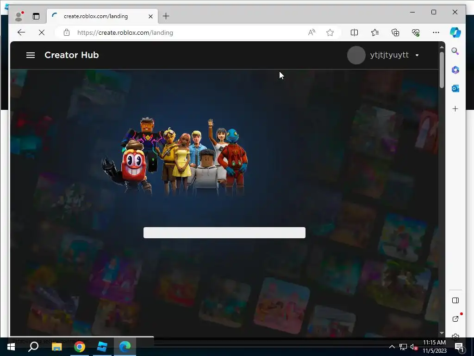Click the Edge taskbar icon
The image size is (474, 356).
[x=125, y=347]
